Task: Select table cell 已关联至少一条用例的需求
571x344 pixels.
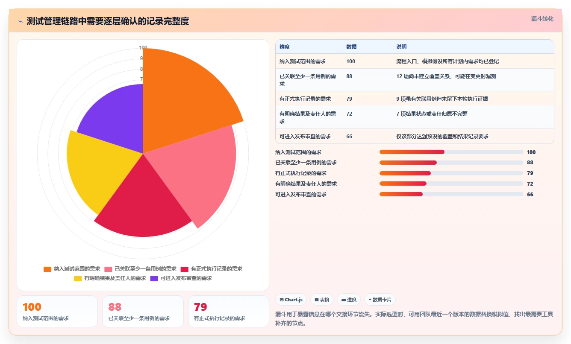Action: pyautogui.click(x=309, y=80)
